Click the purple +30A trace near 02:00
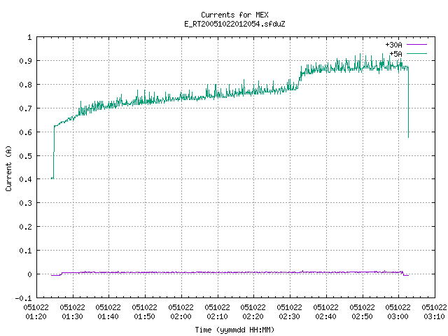 (x=181, y=272)
